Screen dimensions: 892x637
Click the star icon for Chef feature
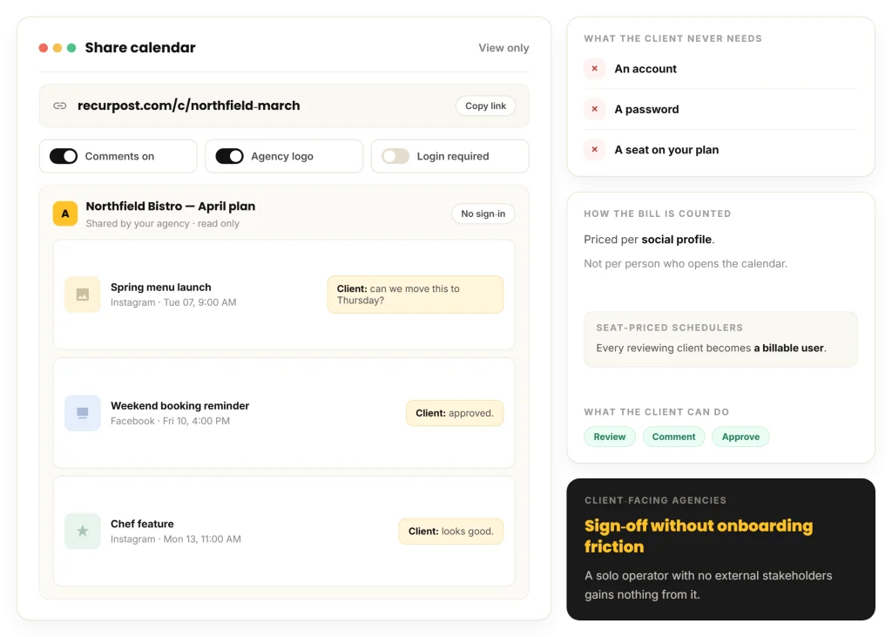83,531
